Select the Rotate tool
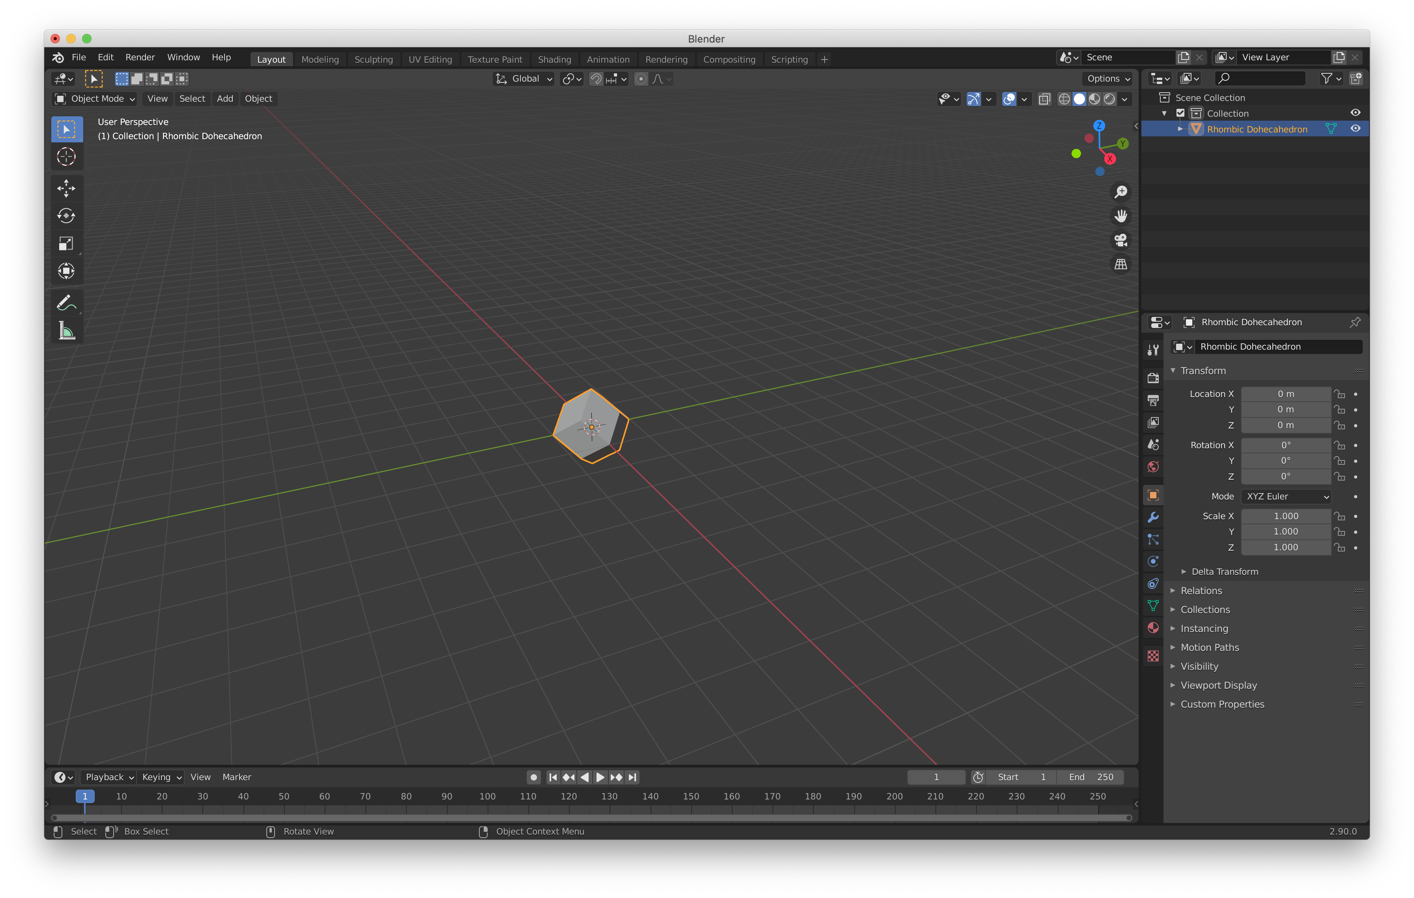 (66, 216)
